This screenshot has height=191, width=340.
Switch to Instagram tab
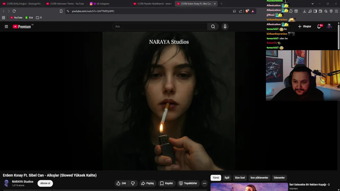coord(109,4)
